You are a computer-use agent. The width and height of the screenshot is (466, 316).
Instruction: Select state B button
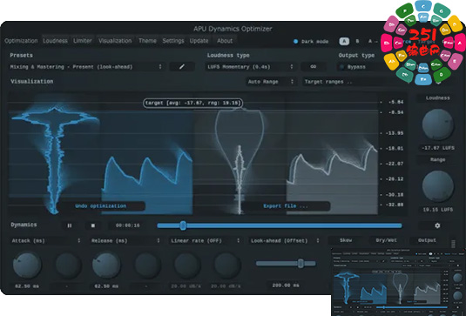coord(357,41)
